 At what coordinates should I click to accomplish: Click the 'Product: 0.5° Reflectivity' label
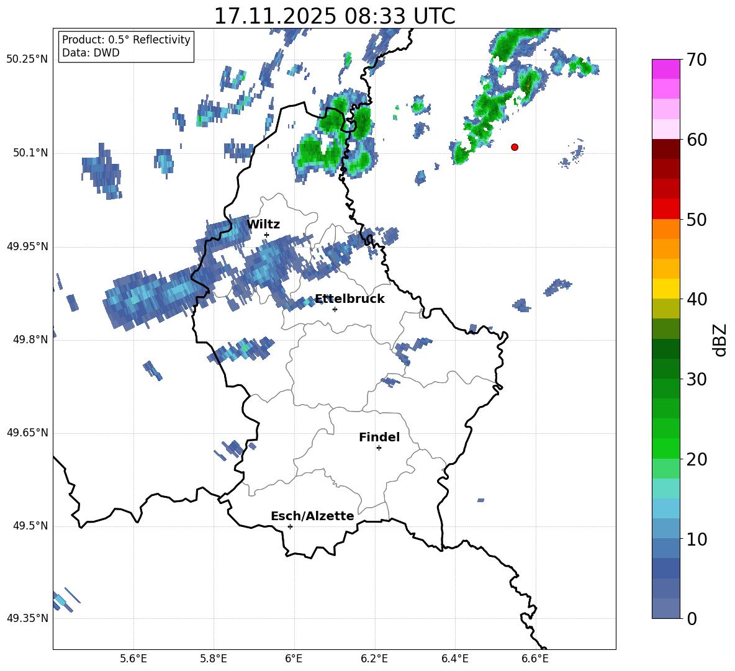pyautogui.click(x=126, y=40)
